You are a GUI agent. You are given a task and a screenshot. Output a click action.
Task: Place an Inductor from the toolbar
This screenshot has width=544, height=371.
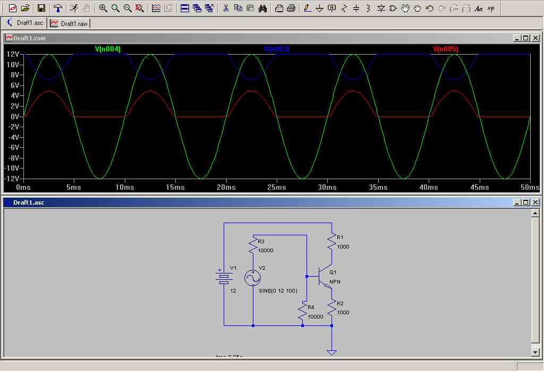pyautogui.click(x=369, y=8)
